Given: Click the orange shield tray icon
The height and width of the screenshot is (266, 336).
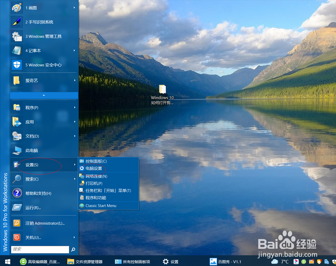Looking at the screenshot, I should 319,262.
